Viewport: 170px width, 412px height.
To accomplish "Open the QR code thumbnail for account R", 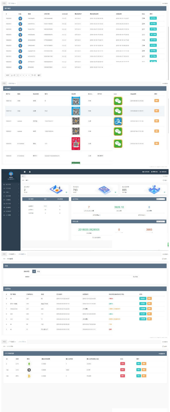I will [76, 101].
